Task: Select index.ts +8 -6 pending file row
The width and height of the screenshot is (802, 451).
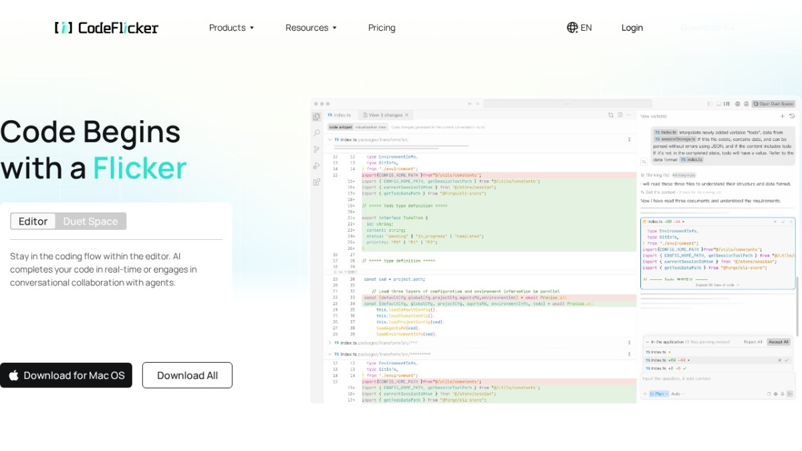Action: pos(717,368)
